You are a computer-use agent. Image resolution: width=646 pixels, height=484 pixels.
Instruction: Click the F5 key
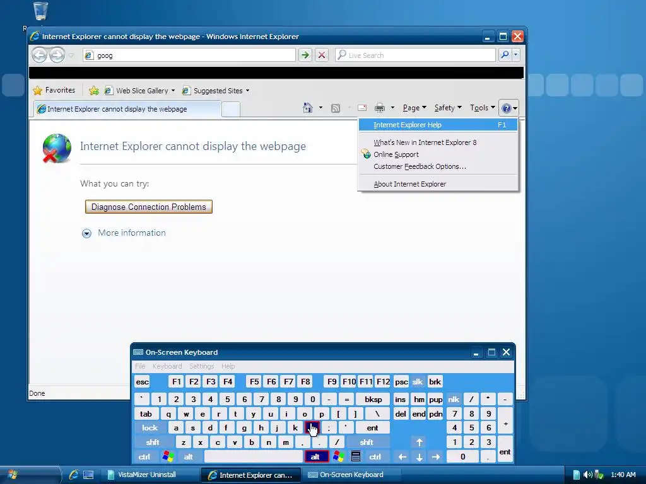tap(254, 381)
